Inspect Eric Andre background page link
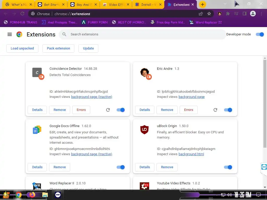Viewport: 267px width, 200px height. (192, 97)
